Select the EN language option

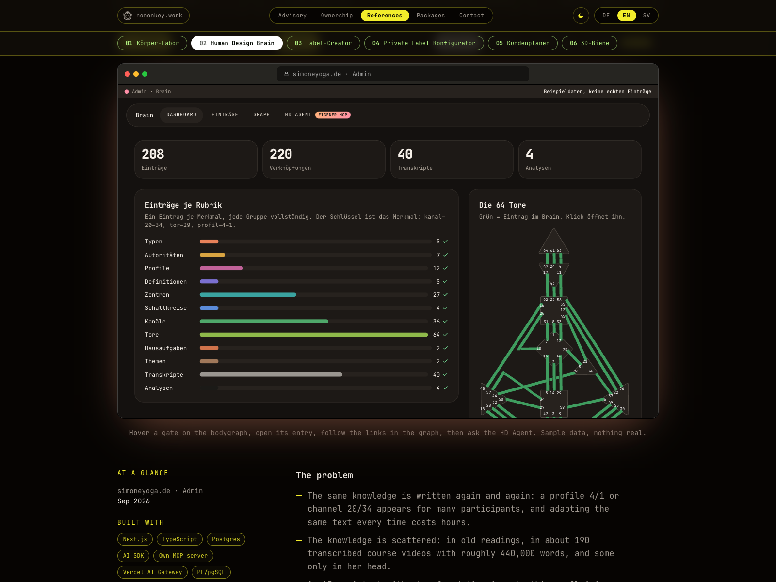click(x=626, y=16)
